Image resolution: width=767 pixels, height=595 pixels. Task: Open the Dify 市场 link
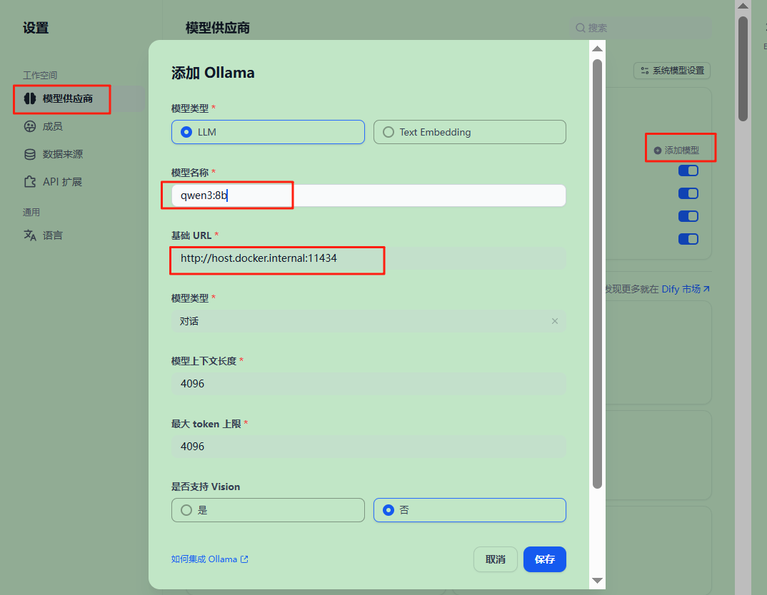point(686,289)
